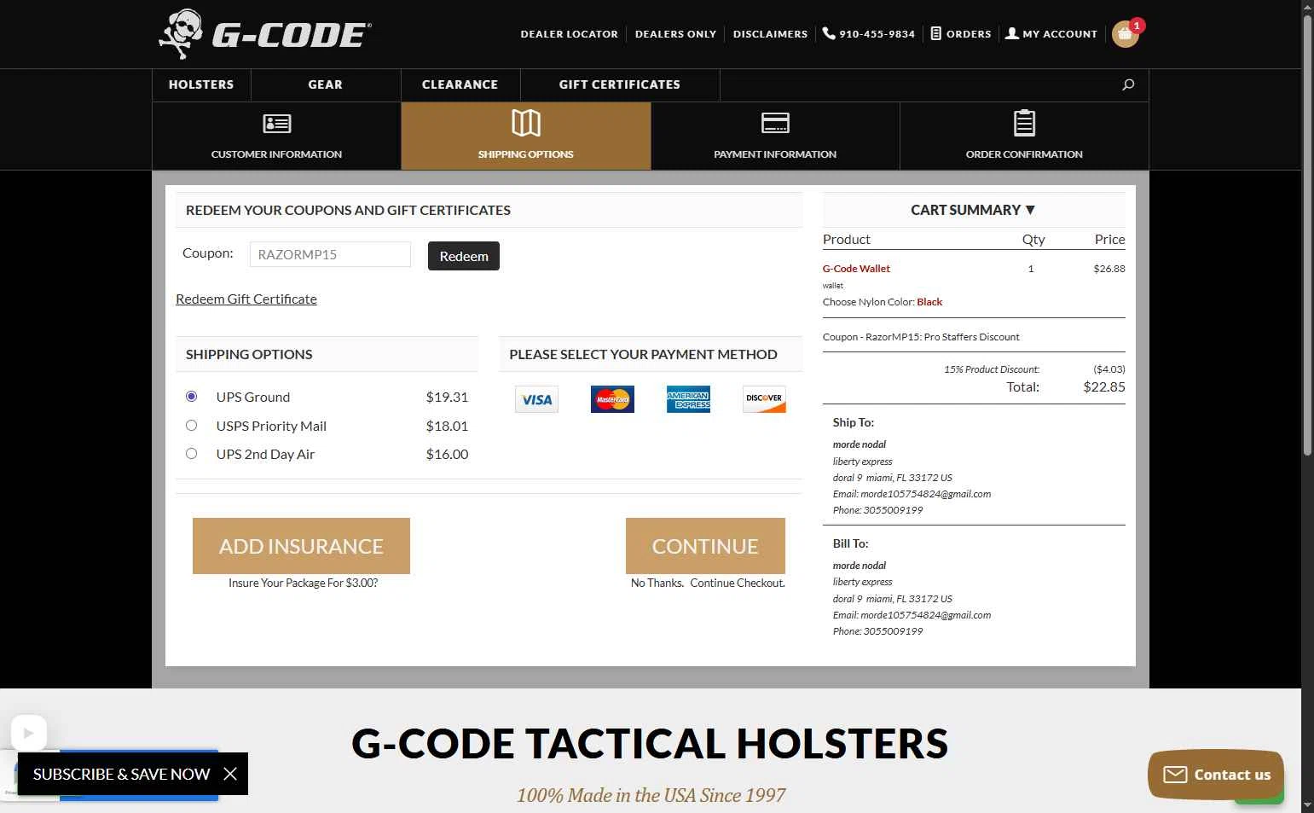Click the Total $22.85 amount
1314x813 pixels.
(1104, 386)
